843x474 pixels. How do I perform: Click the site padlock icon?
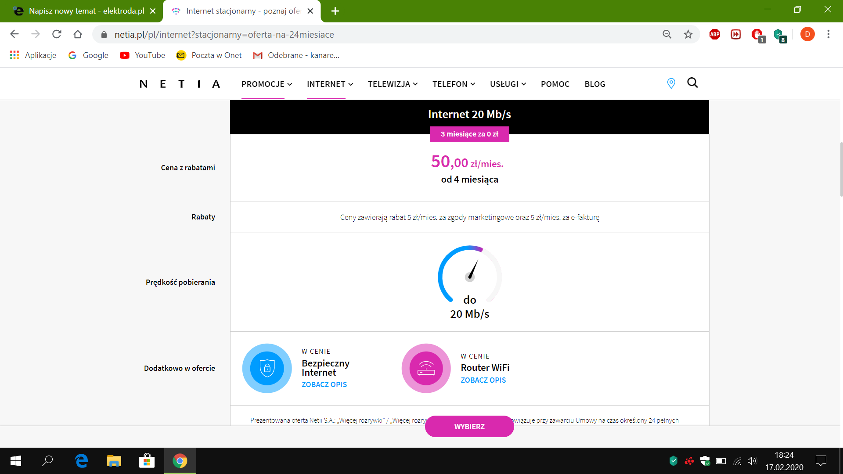[104, 35]
